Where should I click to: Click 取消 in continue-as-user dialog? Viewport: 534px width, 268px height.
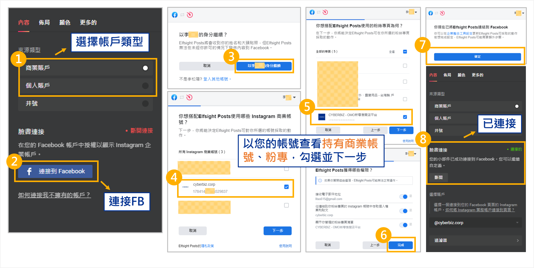(207, 66)
